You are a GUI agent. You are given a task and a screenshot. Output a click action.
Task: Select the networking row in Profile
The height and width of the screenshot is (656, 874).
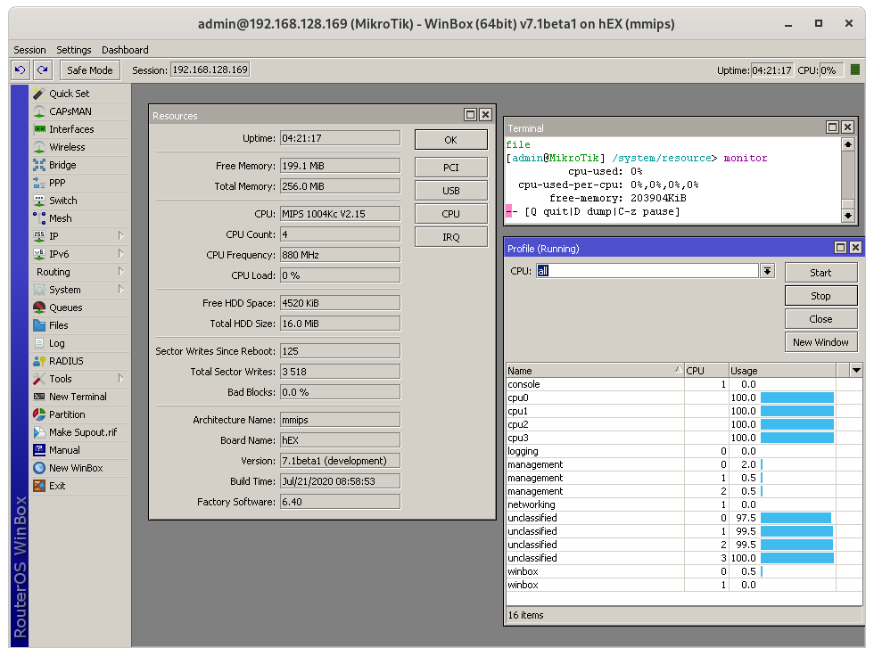[x=684, y=504]
